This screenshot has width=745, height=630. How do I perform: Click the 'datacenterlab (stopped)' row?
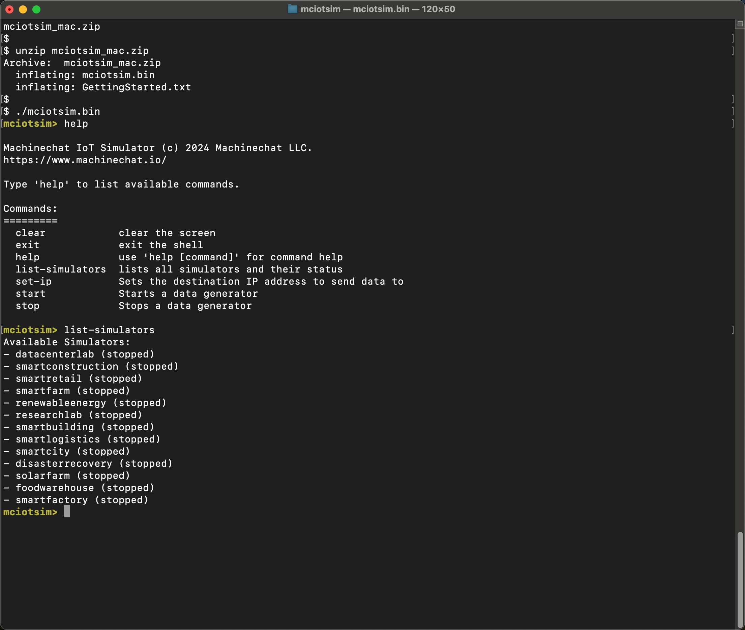click(x=79, y=354)
